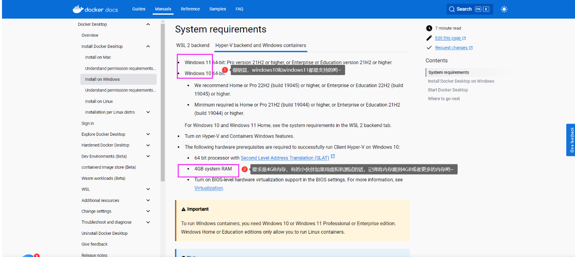Click the Docker docs logo
The image size is (575, 257).
click(95, 9)
